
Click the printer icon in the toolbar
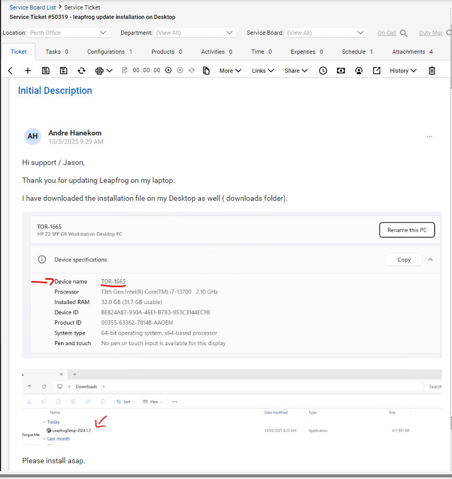tap(99, 71)
